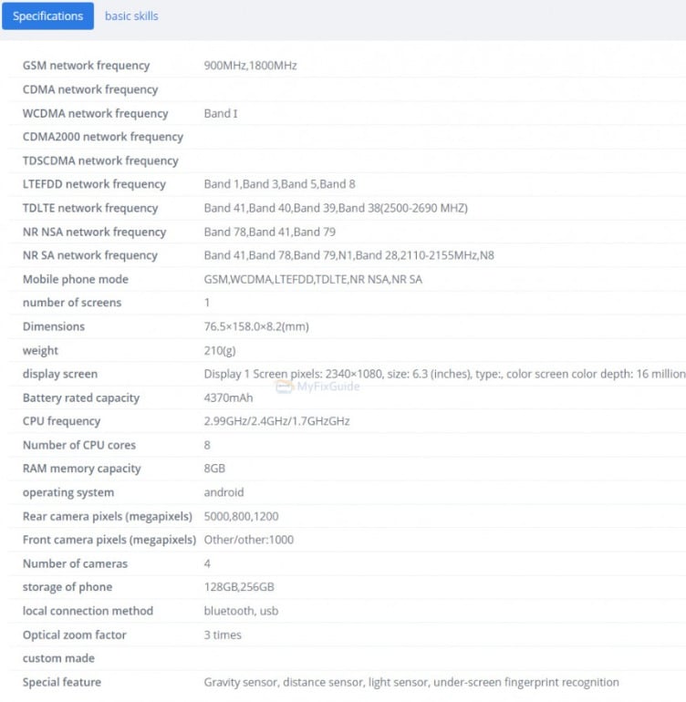
Task: Click the Optical zoom factor label
Action: [75, 635]
